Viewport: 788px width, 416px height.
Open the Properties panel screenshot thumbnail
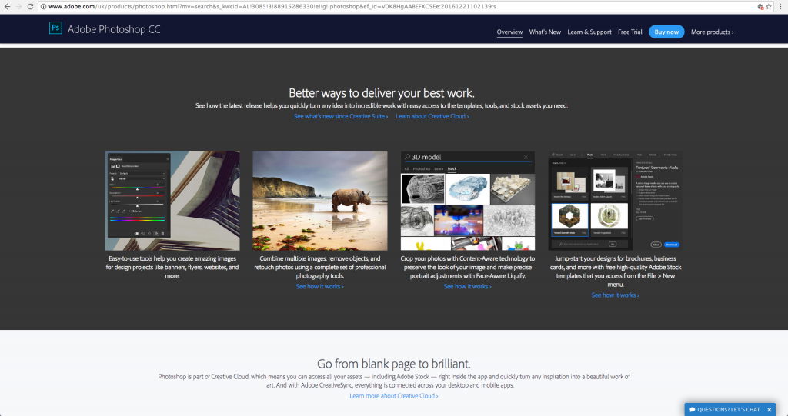click(172, 201)
